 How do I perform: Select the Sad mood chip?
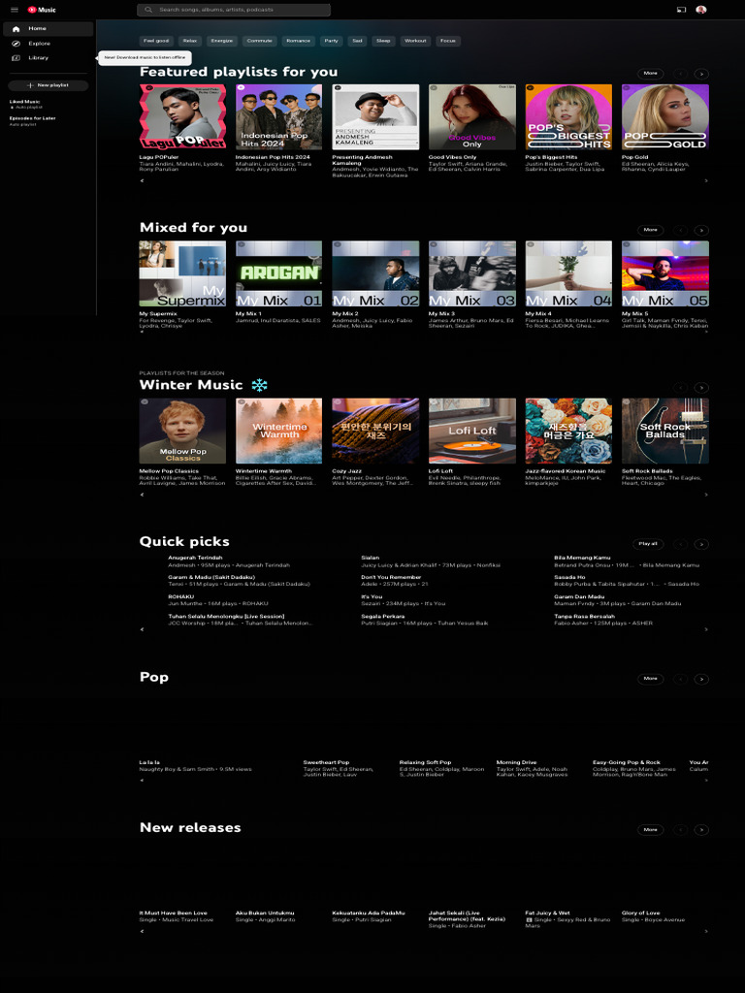357,41
